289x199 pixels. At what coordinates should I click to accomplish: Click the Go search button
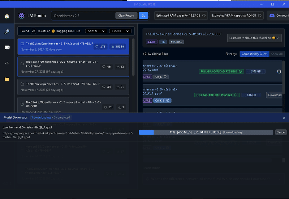pyautogui.click(x=143, y=16)
